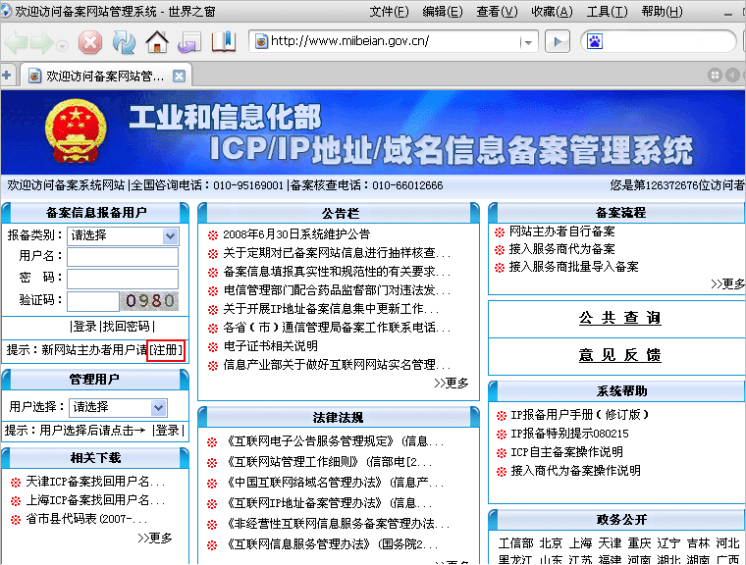Go to the Home page icon
The width and height of the screenshot is (746, 565).
(157, 42)
